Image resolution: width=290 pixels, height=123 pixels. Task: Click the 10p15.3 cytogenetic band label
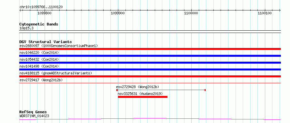(x=26, y=28)
